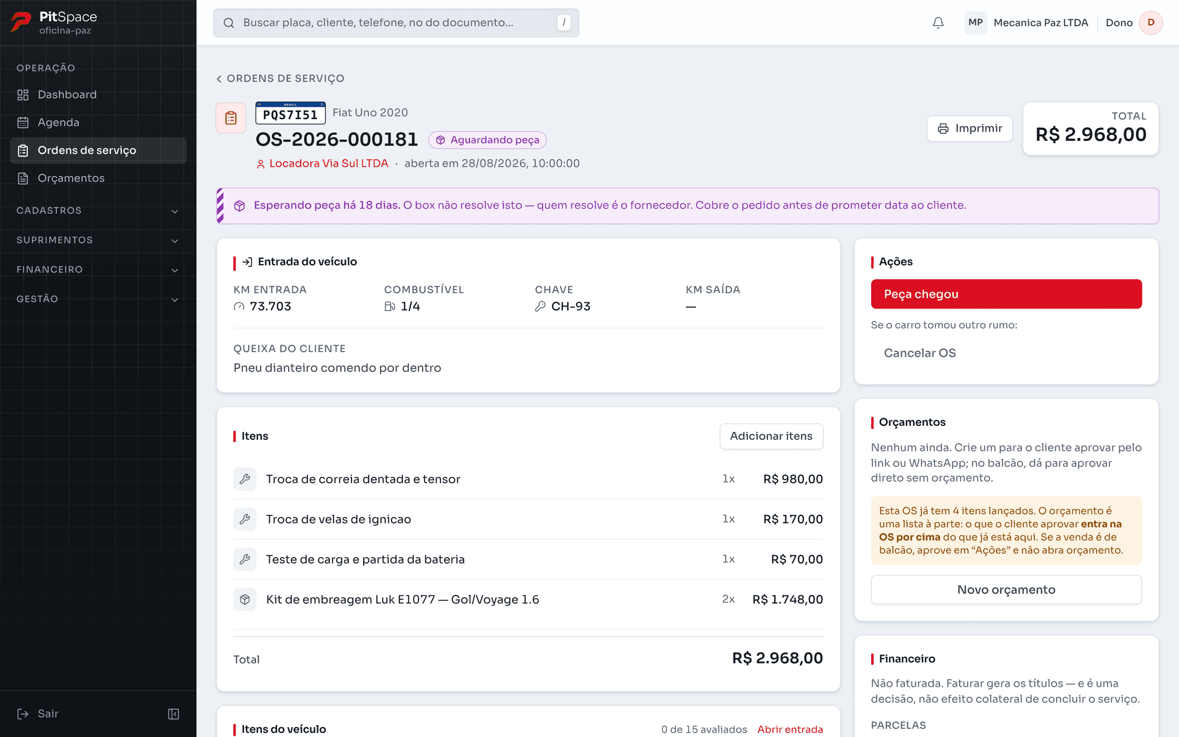The height and width of the screenshot is (737, 1179).
Task: Click the Chave key icon
Action: click(x=540, y=307)
